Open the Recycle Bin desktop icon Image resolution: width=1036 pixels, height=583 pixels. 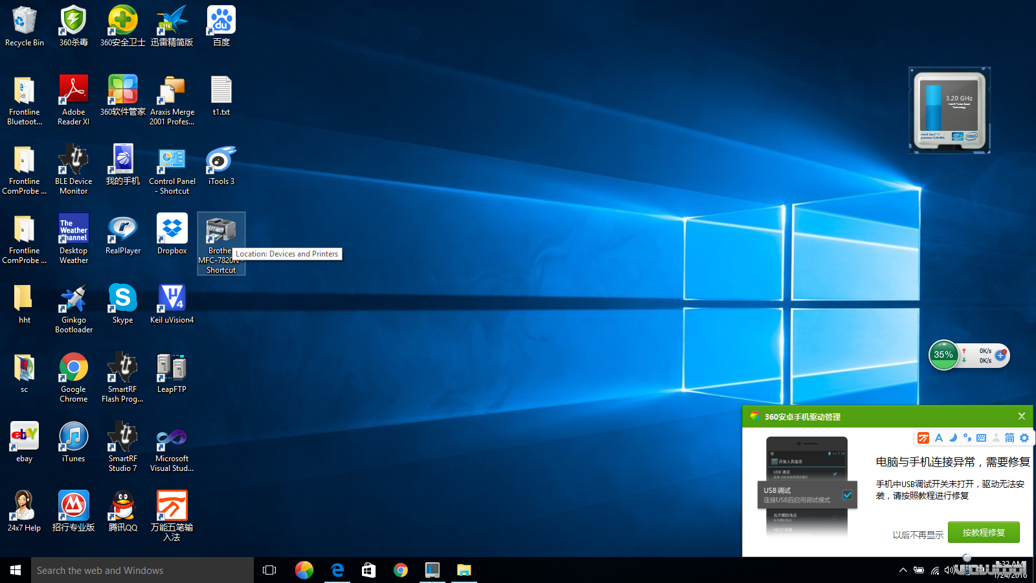coord(25,27)
